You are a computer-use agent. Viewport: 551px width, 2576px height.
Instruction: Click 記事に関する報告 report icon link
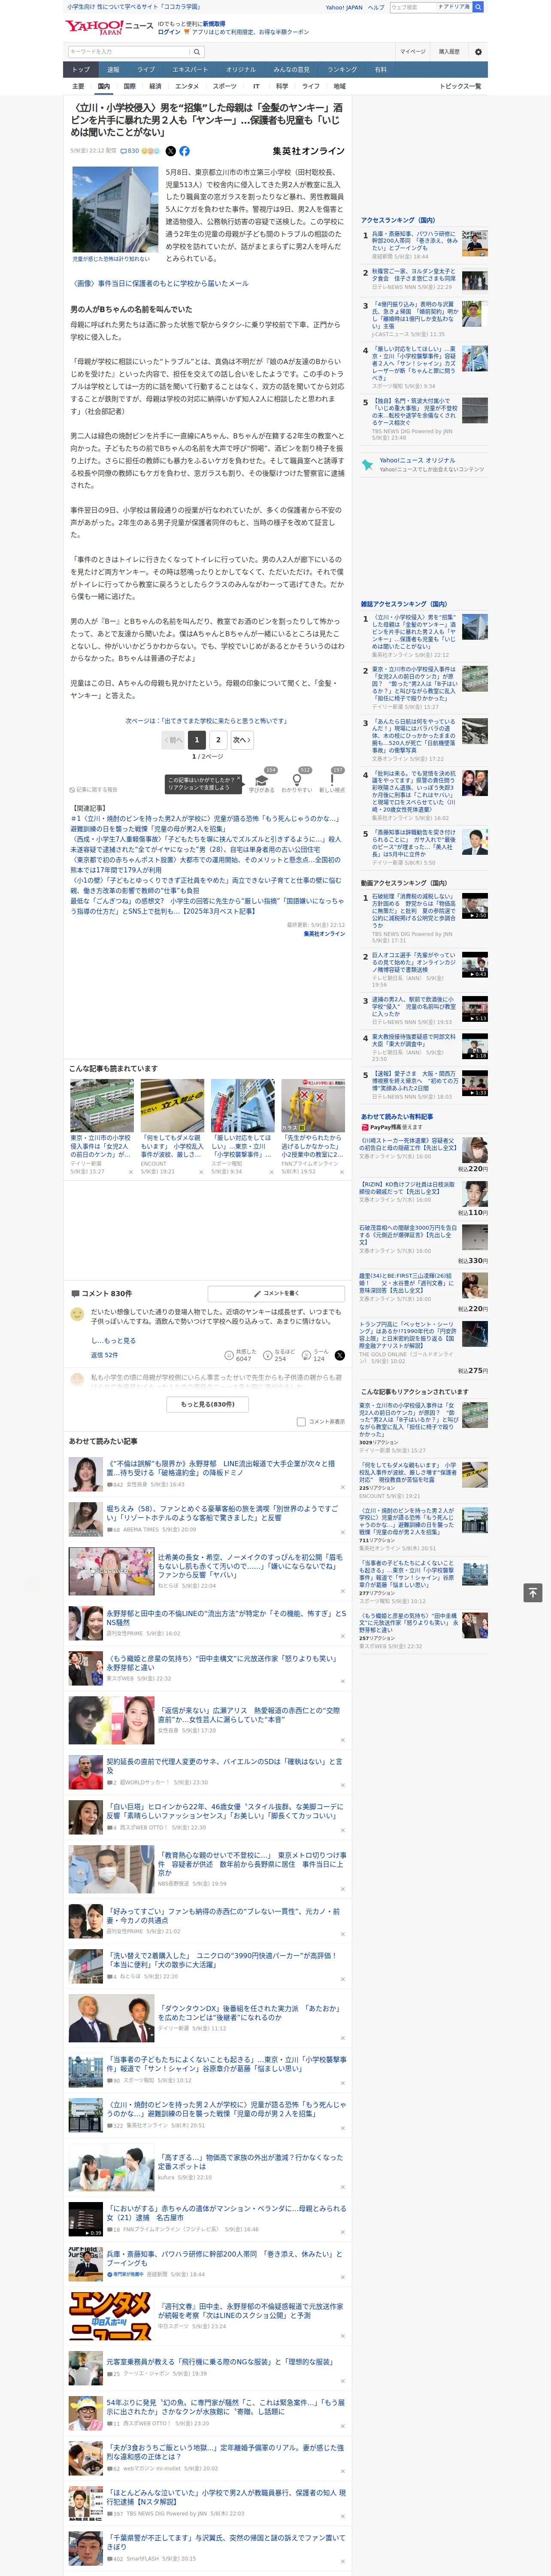pyautogui.click(x=93, y=790)
